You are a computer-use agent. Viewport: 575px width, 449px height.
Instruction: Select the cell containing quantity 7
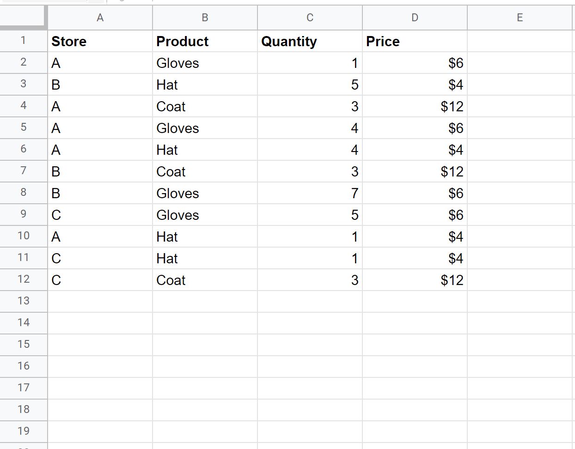point(310,193)
